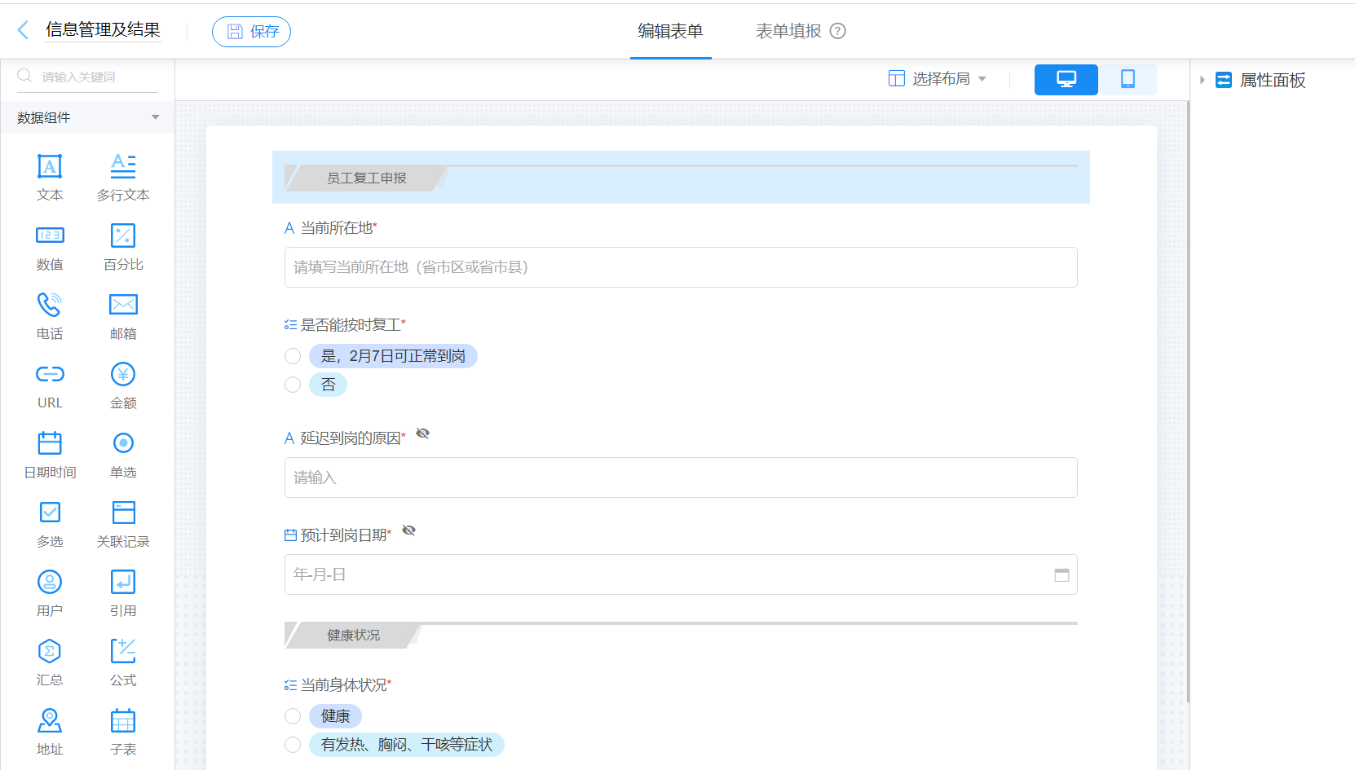Click the 信息管理及结果 title
Viewport: 1355px width, 770px height.
click(103, 29)
